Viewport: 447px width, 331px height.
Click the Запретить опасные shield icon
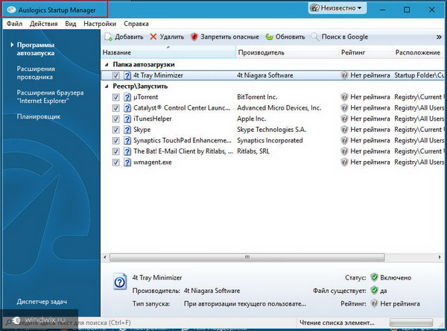click(194, 37)
